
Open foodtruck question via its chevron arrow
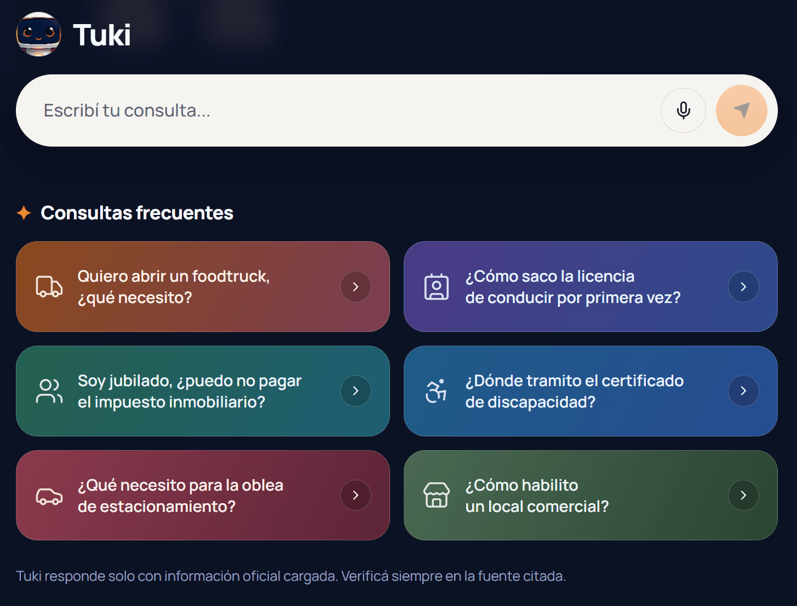point(356,287)
